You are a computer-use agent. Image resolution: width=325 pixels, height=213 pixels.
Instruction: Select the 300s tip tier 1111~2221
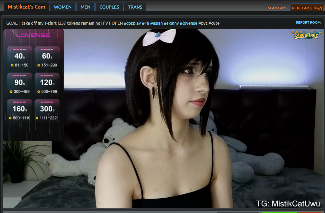[x=47, y=110]
